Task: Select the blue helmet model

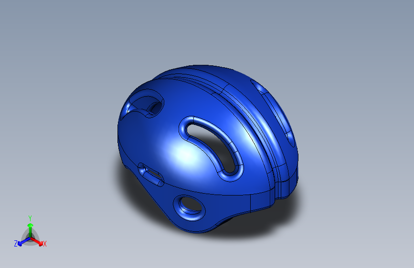Action: coord(208,149)
